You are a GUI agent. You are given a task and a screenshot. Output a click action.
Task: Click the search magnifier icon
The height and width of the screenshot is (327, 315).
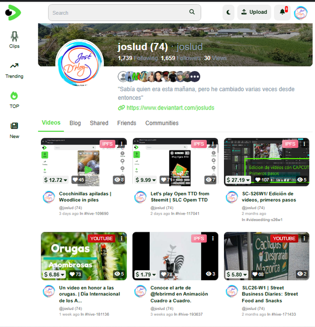click(192, 12)
